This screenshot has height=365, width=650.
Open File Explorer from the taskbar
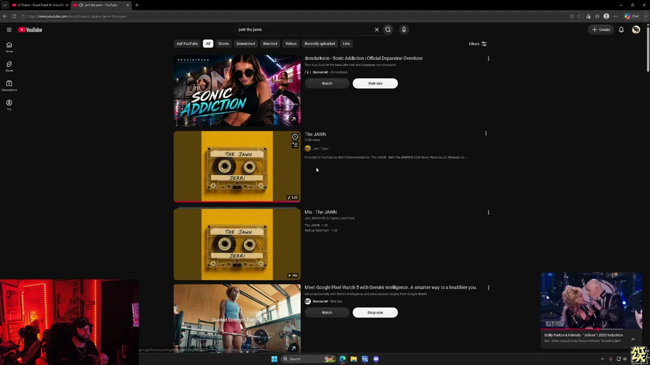click(x=353, y=359)
